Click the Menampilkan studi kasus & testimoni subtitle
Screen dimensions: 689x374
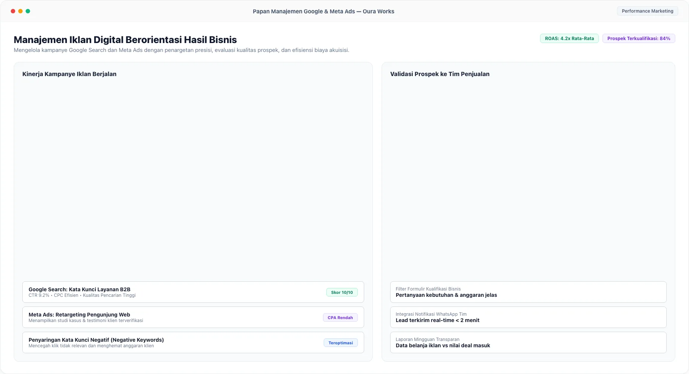(x=86, y=321)
